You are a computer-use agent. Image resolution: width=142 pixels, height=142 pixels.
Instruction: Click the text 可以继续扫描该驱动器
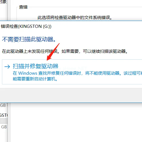105,51
